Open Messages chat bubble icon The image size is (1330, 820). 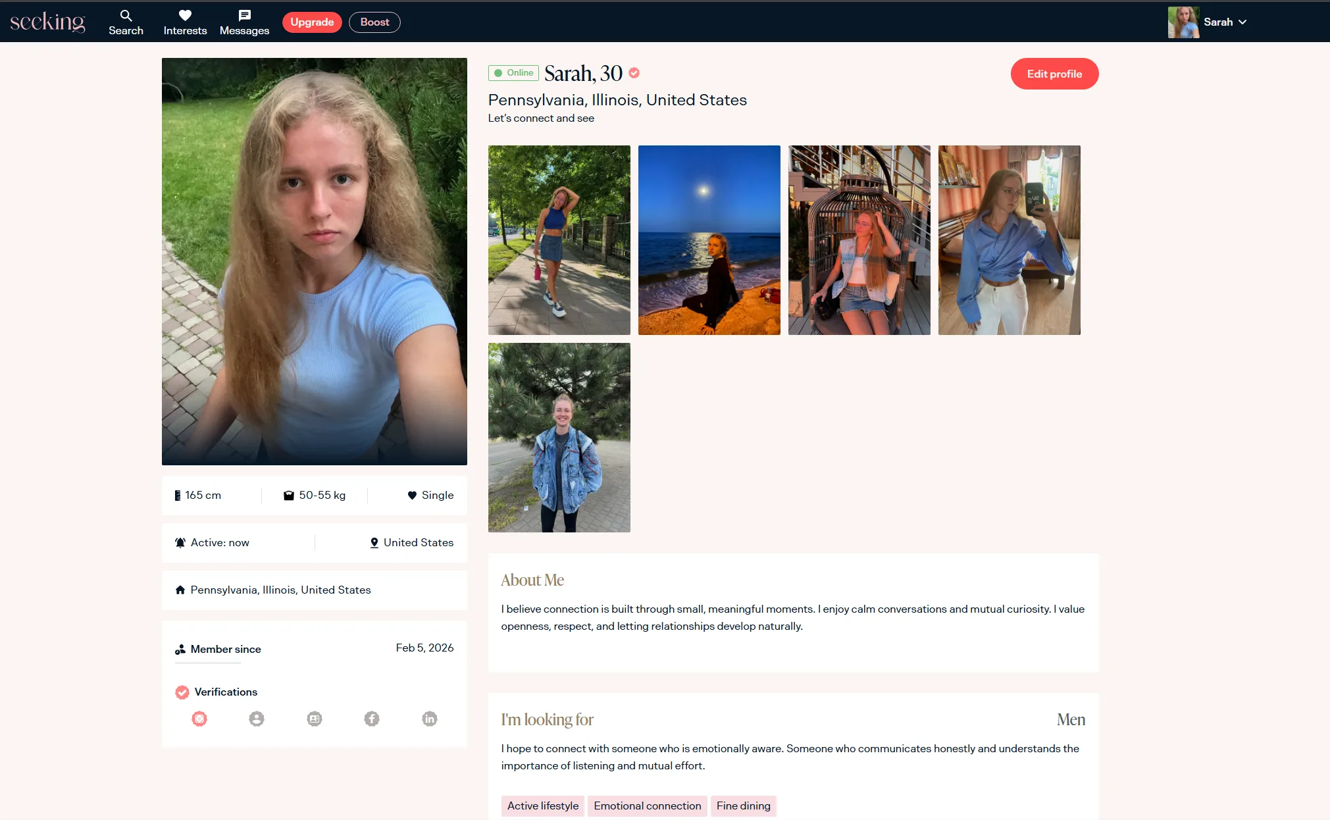(x=244, y=15)
